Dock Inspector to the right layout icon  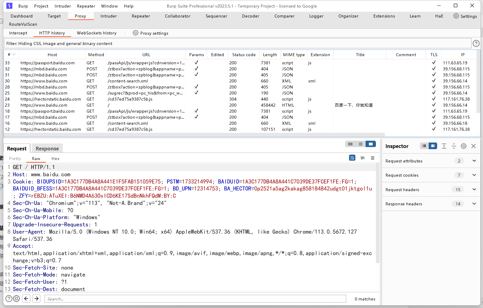click(433, 146)
